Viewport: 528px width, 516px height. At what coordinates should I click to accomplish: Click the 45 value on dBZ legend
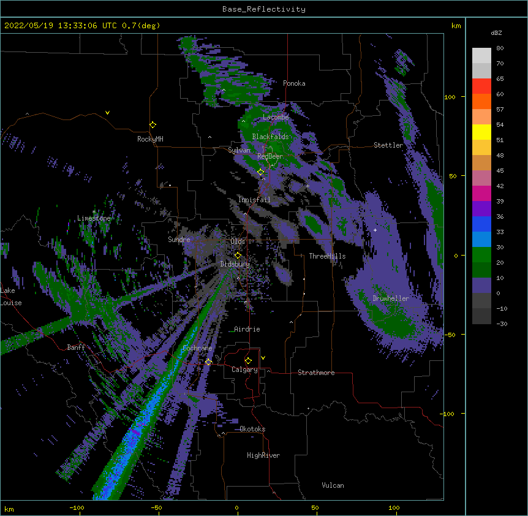tap(500, 171)
